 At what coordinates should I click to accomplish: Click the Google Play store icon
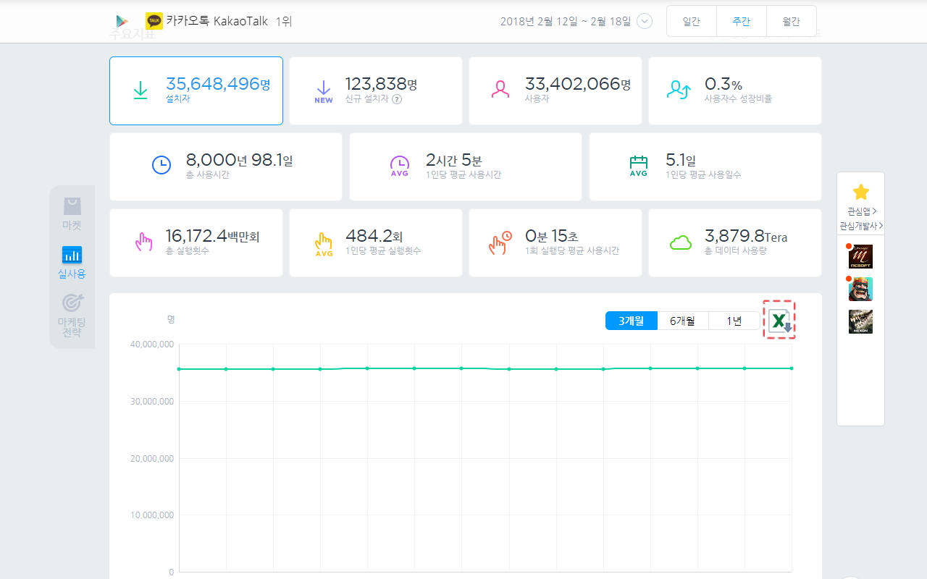click(122, 21)
